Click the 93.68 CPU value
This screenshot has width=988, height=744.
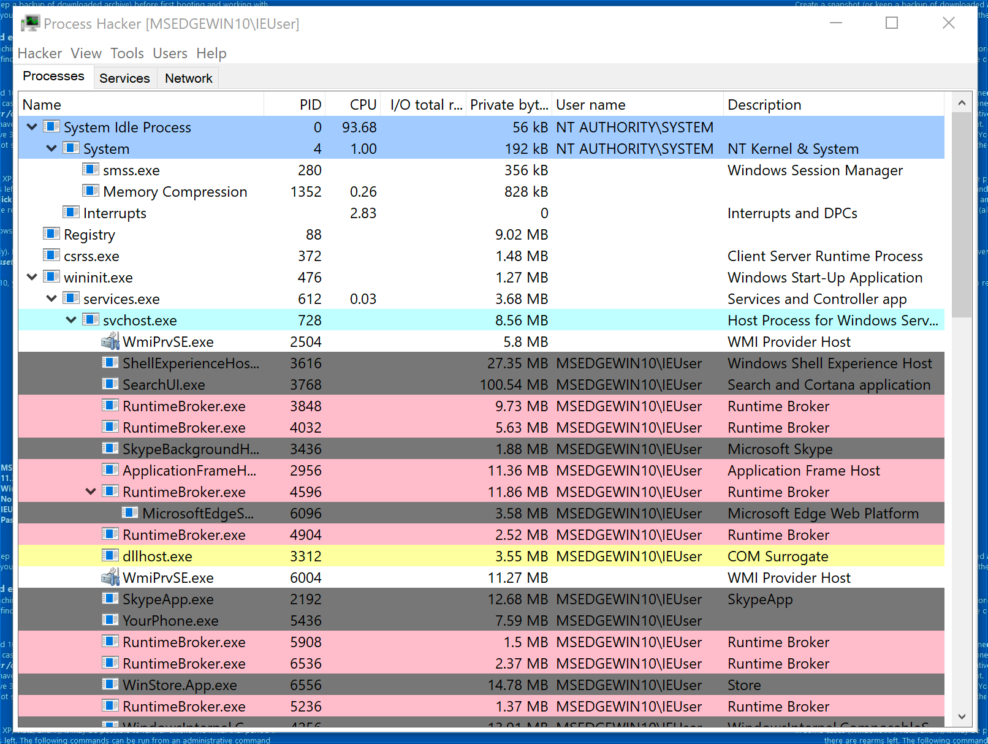[359, 127]
